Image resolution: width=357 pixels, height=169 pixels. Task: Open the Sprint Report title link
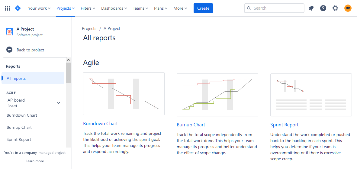[285, 125]
